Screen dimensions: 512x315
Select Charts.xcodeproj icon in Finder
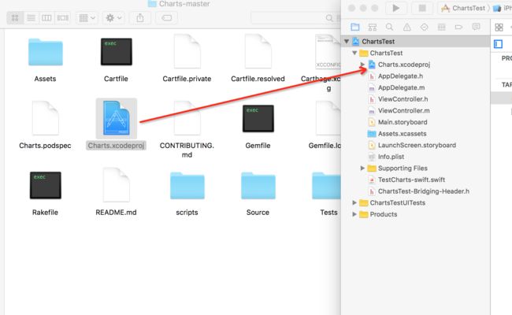[x=117, y=118]
